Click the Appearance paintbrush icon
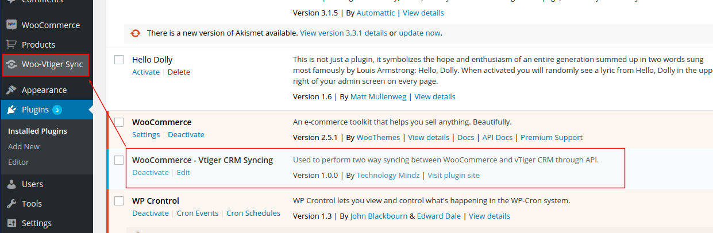 tap(11, 90)
